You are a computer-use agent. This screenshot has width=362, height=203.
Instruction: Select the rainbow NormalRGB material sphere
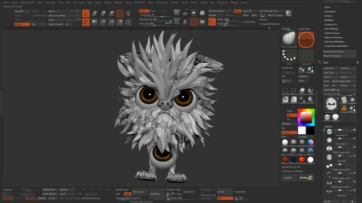coord(311,142)
